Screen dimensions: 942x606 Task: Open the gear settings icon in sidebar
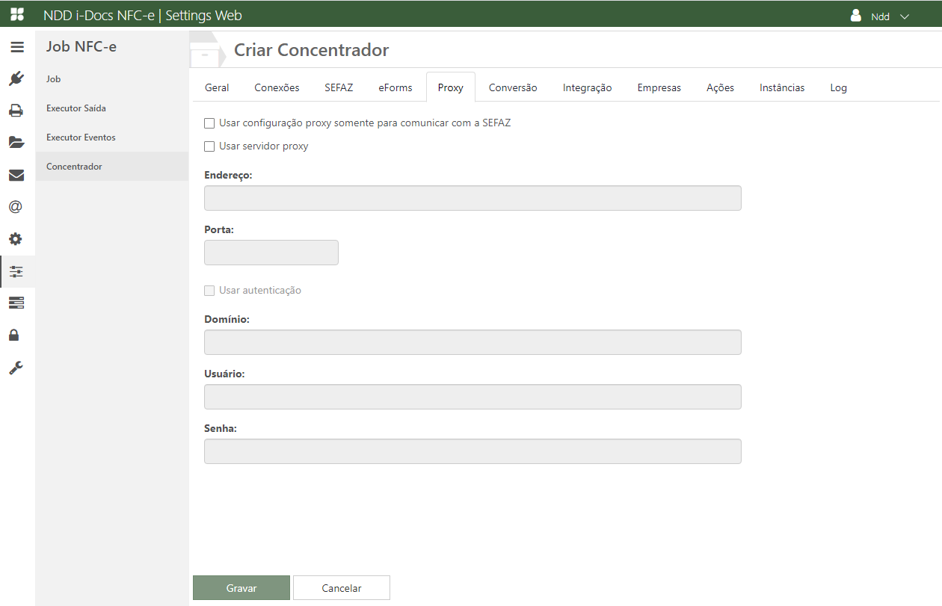[16, 239]
